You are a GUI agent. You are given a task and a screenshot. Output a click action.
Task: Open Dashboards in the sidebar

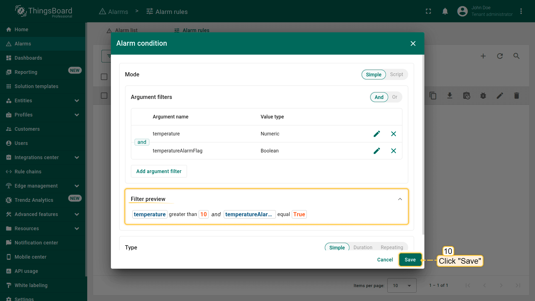(28, 58)
